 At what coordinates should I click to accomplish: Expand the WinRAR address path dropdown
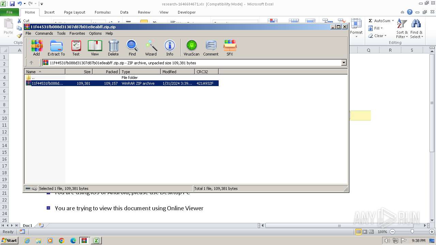click(x=344, y=63)
